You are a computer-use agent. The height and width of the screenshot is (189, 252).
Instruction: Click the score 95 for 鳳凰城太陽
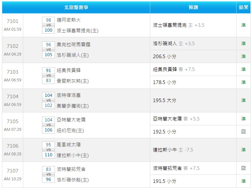[48, 145]
